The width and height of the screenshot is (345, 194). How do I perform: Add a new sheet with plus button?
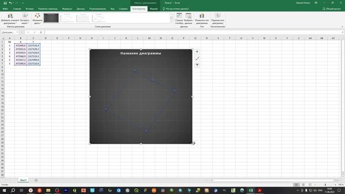(36, 180)
